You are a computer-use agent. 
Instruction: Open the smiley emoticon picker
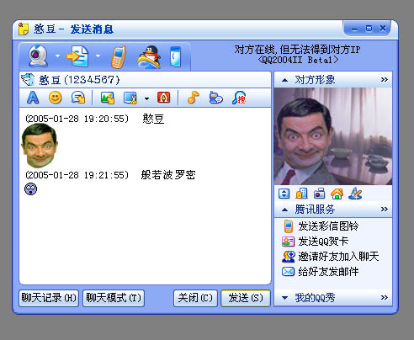56,98
